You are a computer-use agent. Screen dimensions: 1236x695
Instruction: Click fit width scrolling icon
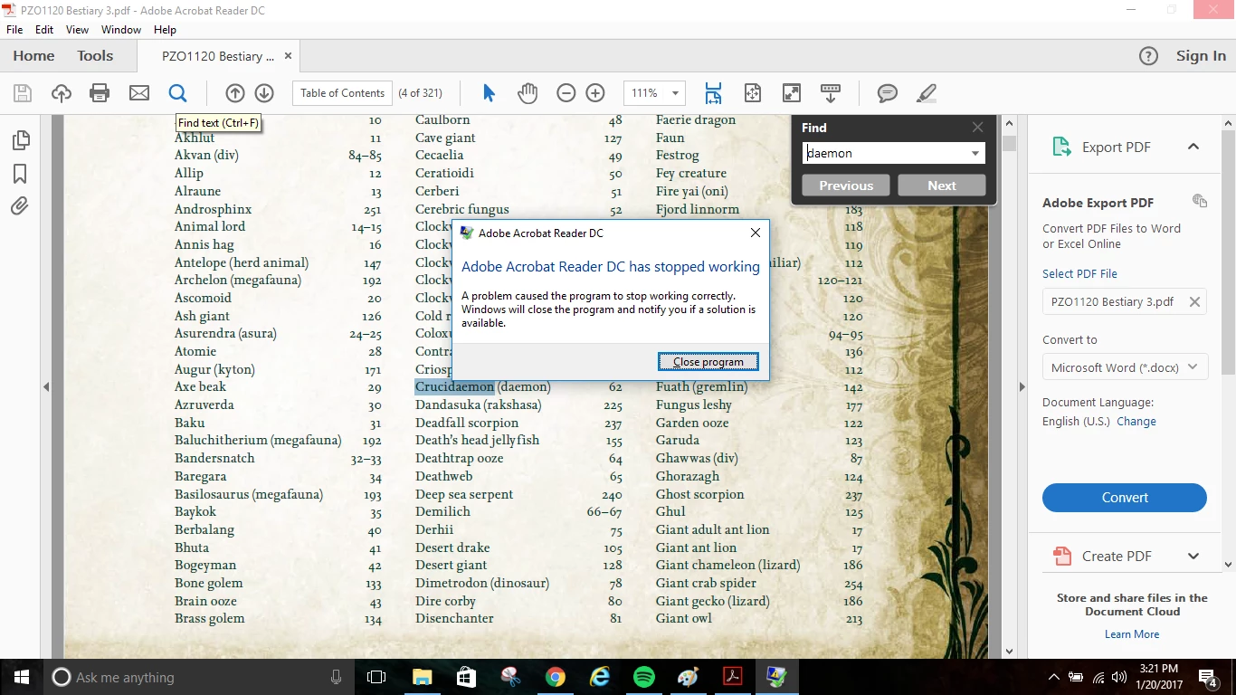click(713, 93)
